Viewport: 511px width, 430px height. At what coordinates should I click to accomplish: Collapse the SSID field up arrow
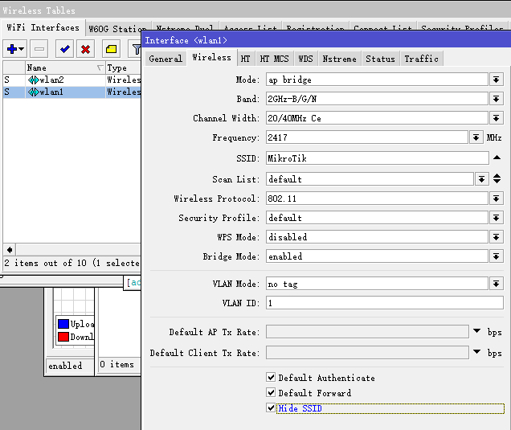497,159
